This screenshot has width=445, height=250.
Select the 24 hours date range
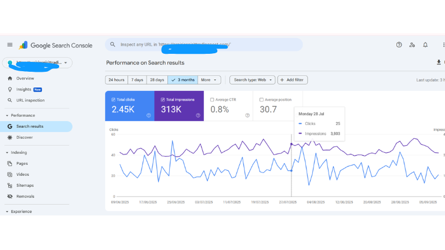116,80
